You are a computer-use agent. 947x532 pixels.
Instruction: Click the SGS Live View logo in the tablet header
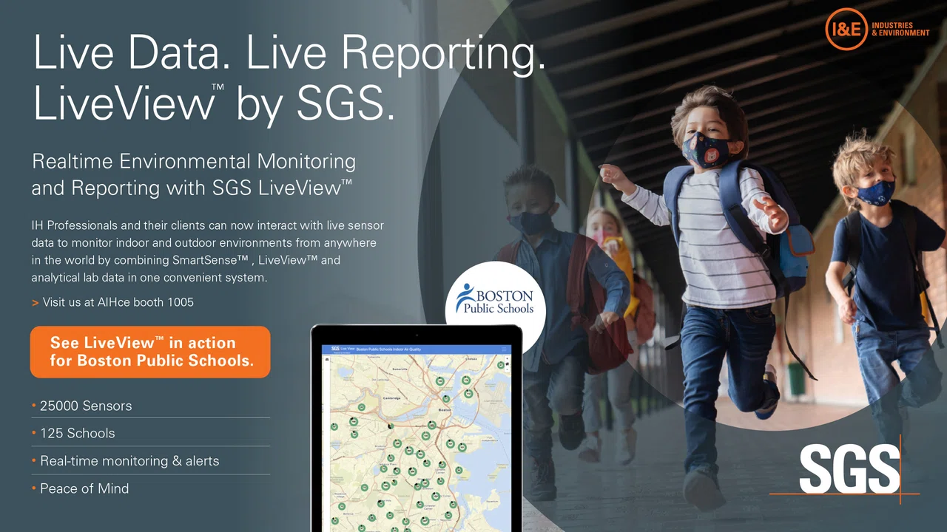pyautogui.click(x=343, y=349)
